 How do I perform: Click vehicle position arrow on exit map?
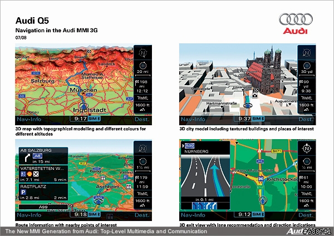[263, 200]
